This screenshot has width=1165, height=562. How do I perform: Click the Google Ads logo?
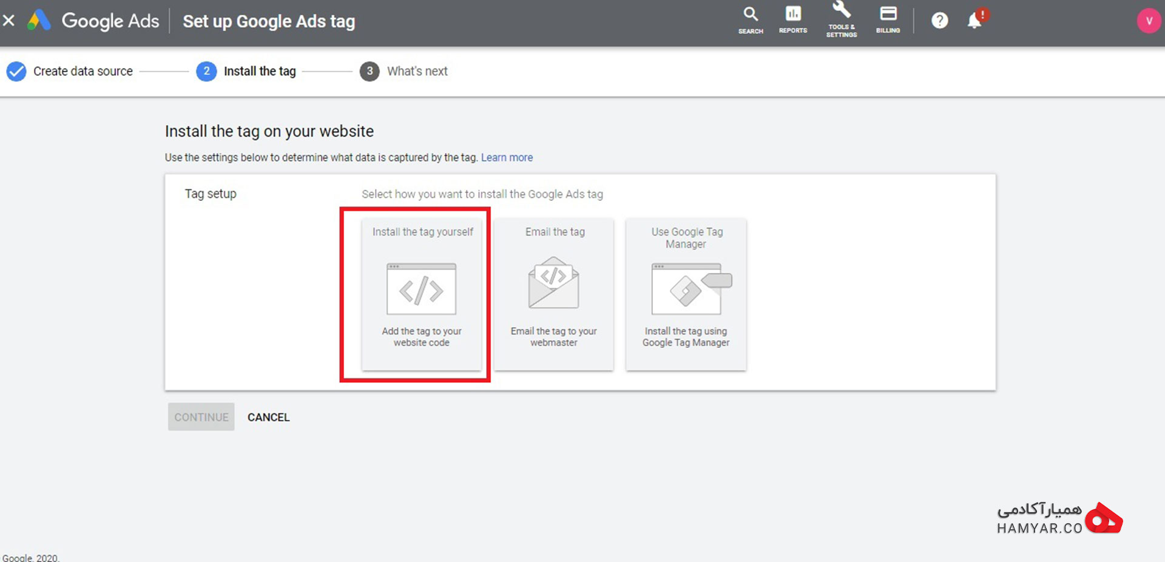(93, 21)
